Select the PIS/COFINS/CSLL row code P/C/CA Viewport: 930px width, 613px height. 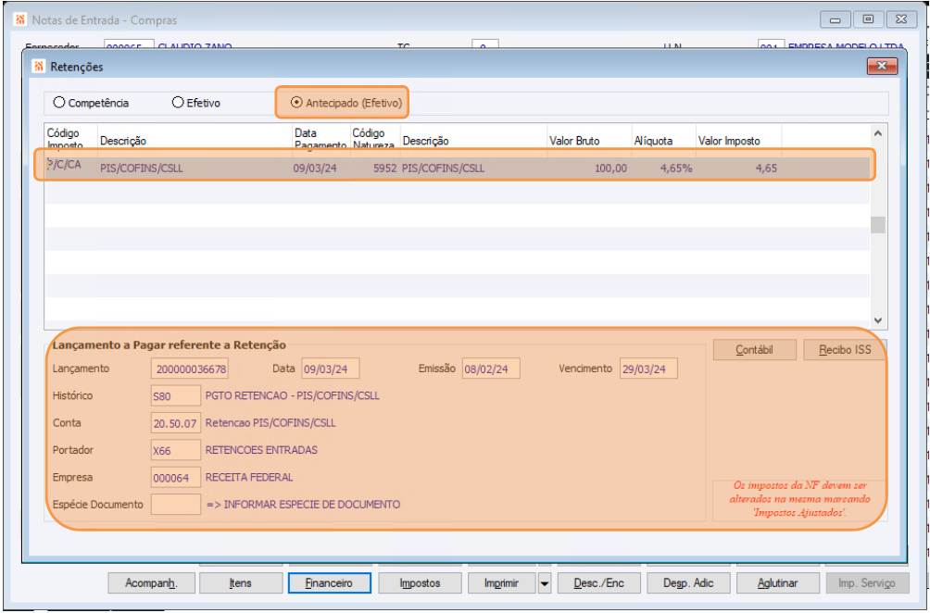(65, 165)
